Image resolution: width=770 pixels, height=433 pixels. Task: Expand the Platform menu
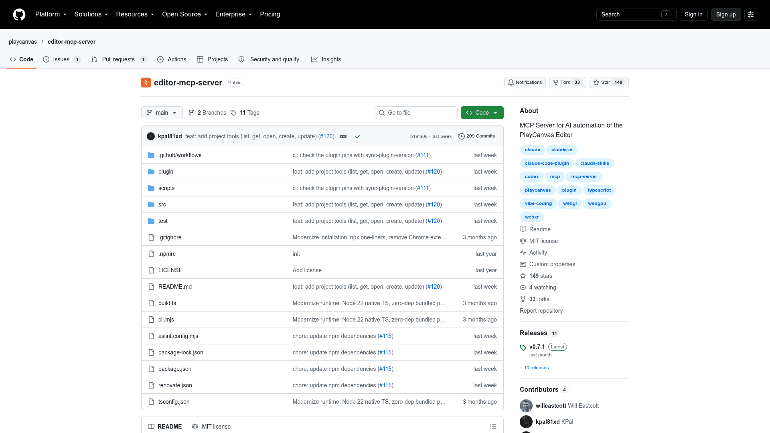coord(51,14)
